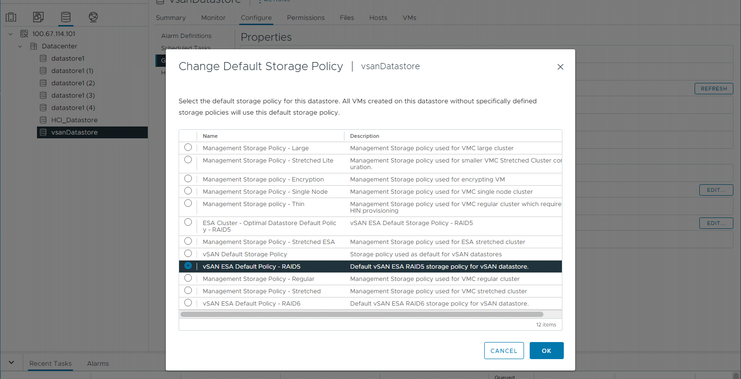Open Storage inventory view icon
Image resolution: width=741 pixels, height=379 pixels.
point(66,18)
